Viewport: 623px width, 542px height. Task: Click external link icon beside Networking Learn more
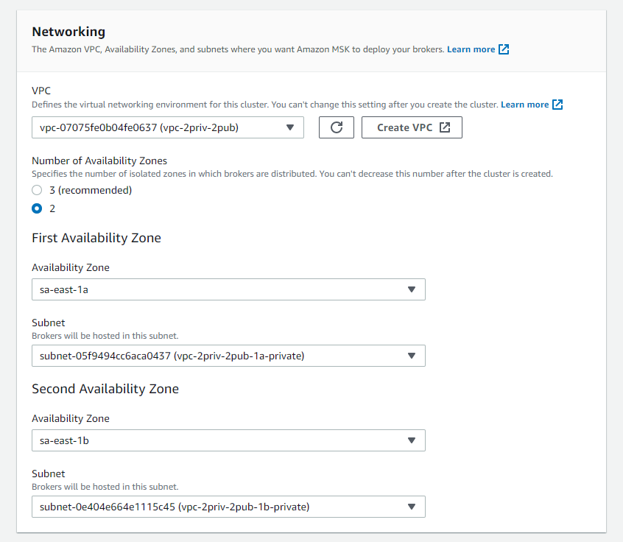[x=504, y=49]
